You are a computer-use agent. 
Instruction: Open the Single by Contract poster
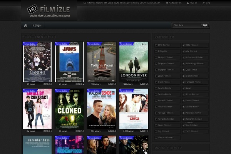click(37, 109)
